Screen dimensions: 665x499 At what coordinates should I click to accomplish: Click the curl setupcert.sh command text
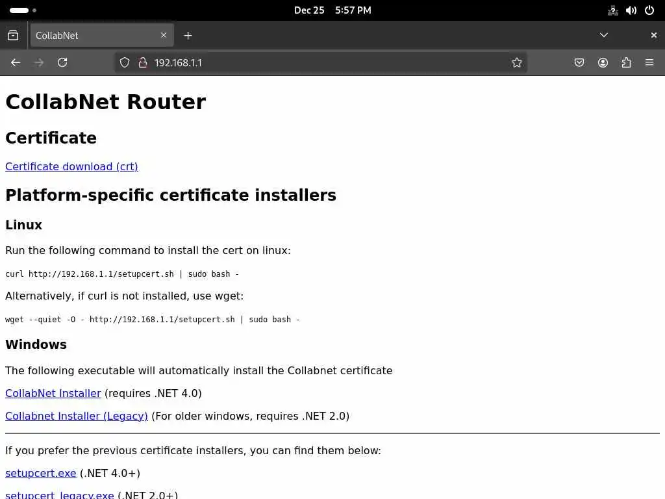tap(122, 274)
